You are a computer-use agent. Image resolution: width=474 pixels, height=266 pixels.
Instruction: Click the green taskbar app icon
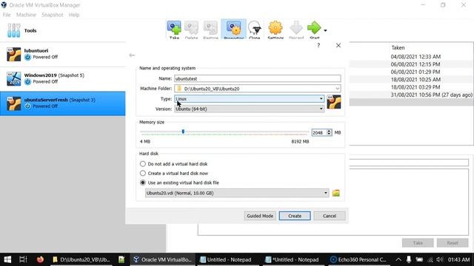coord(121,259)
